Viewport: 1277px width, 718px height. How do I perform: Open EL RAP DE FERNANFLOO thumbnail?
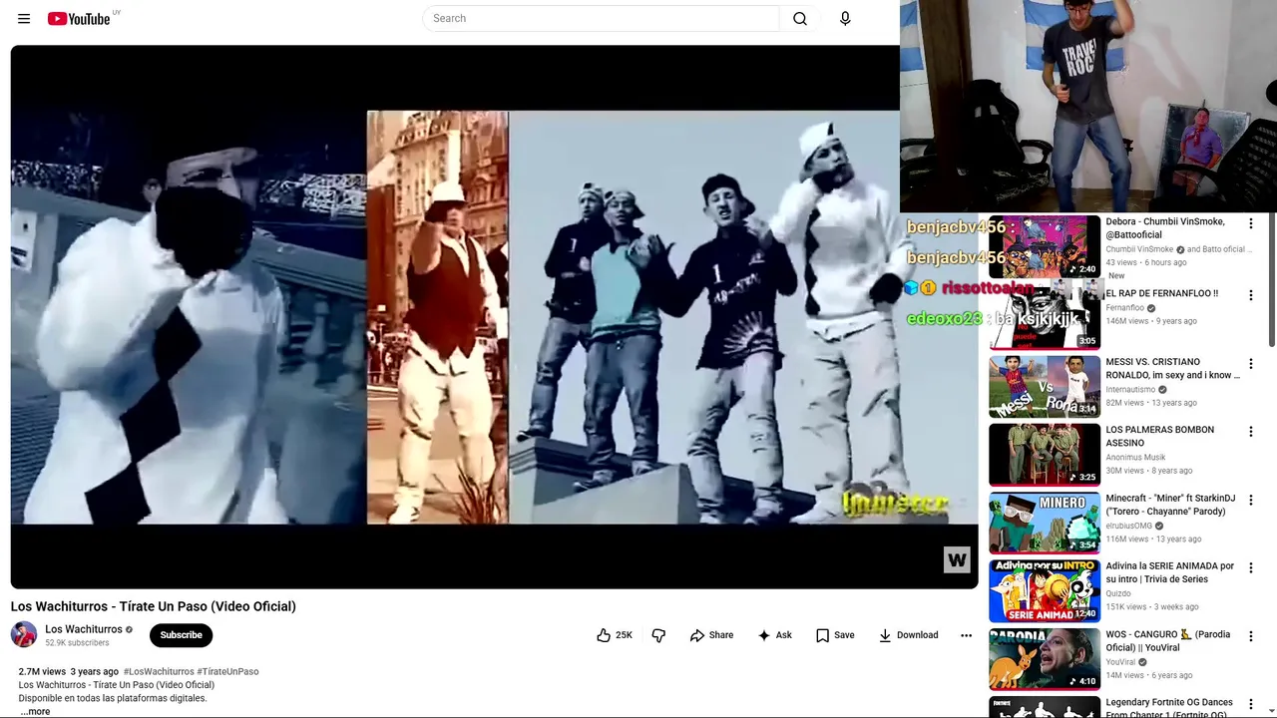pyautogui.click(x=1045, y=318)
